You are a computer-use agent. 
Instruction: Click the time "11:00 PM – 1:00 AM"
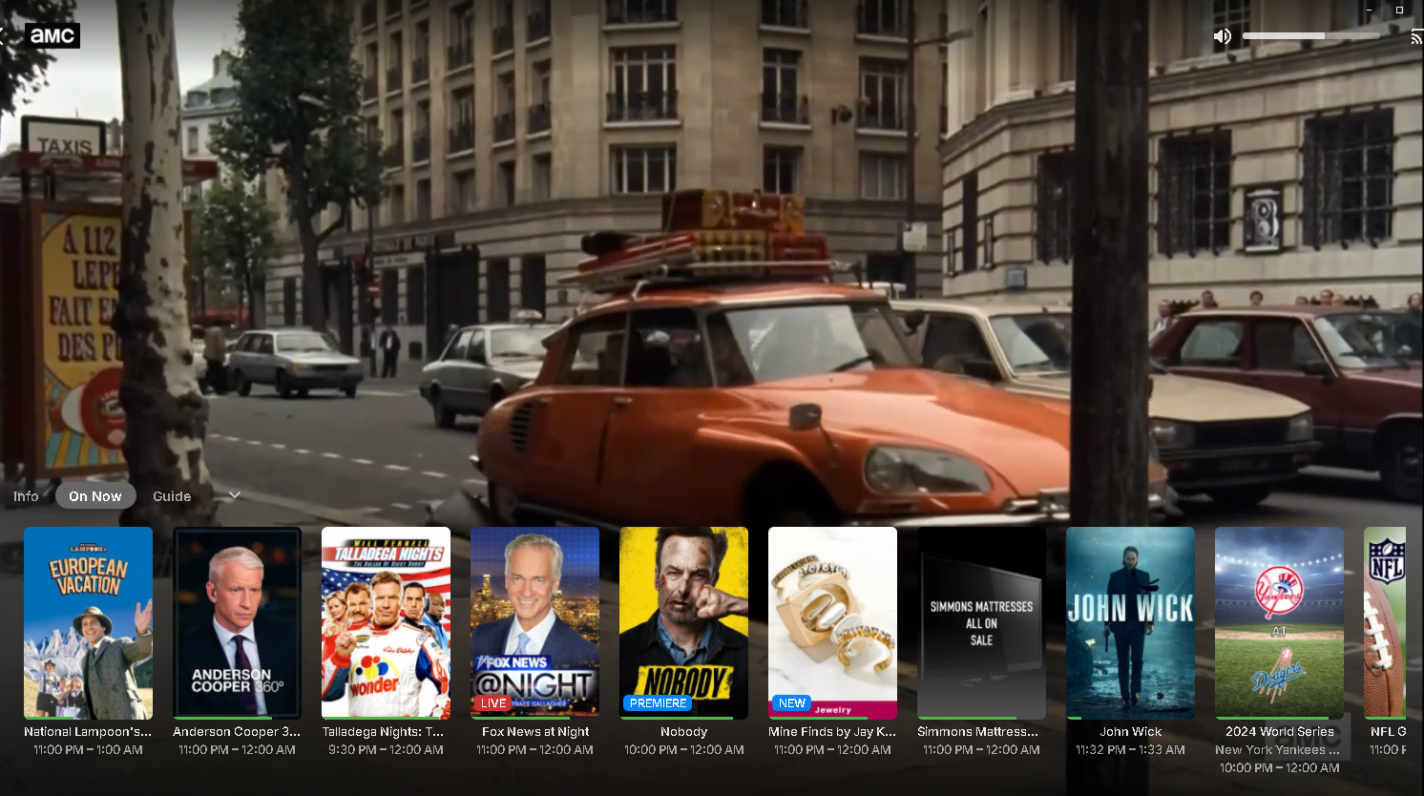88,750
